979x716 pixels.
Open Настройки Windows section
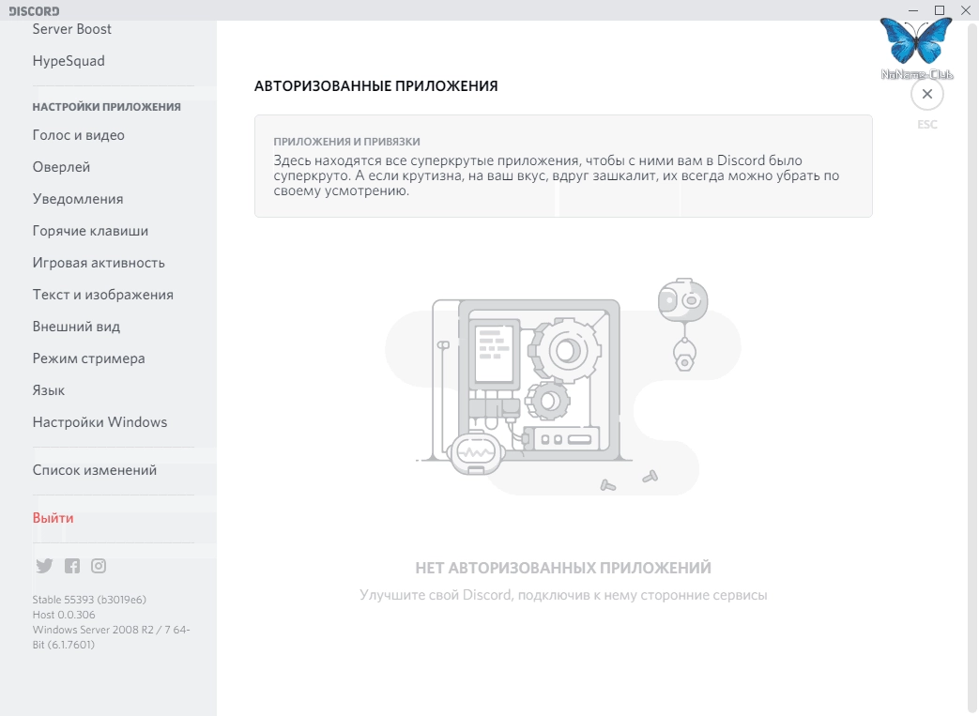[99, 422]
